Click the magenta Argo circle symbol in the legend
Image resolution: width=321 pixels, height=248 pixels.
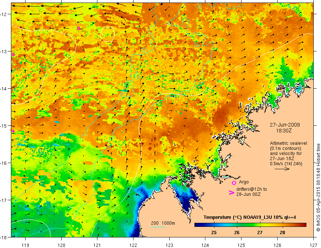coord(234,183)
